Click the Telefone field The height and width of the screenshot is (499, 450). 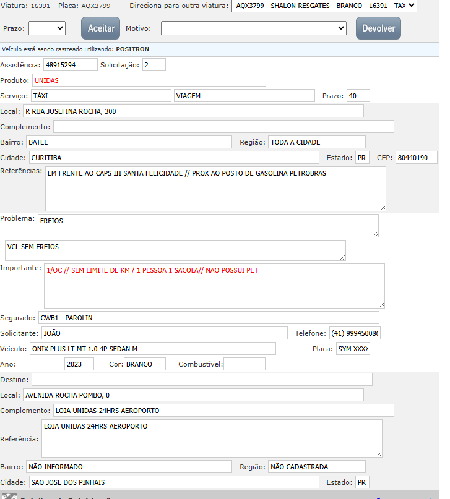point(355,333)
